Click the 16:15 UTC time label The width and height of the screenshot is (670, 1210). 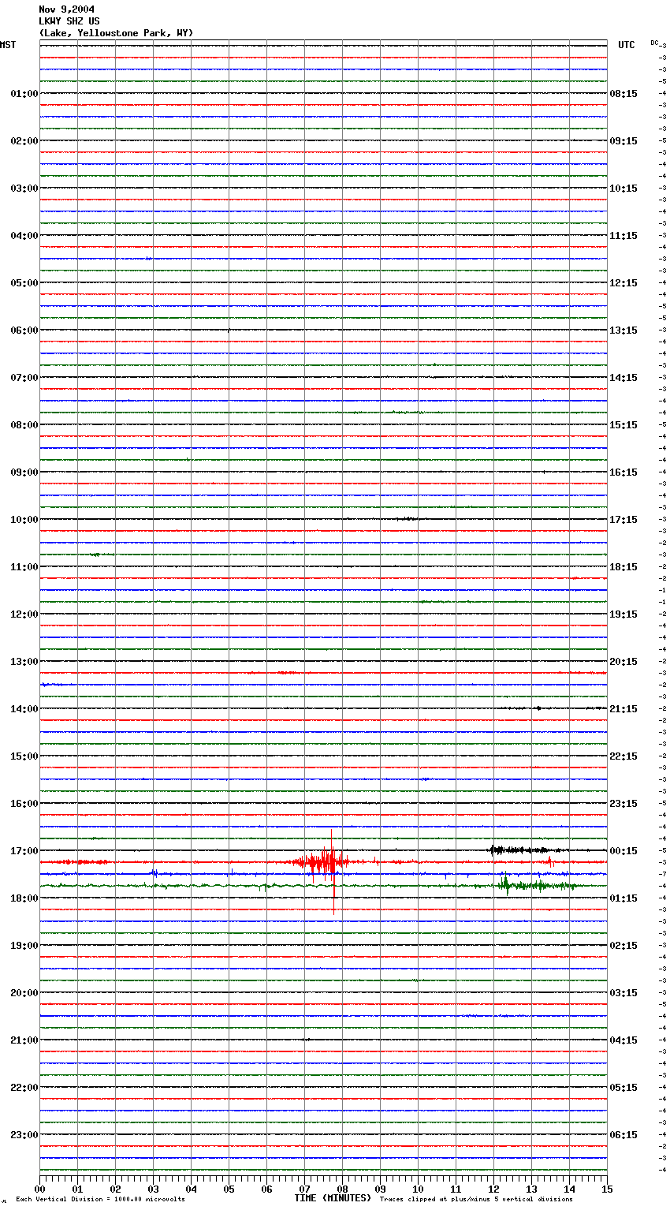tap(623, 472)
